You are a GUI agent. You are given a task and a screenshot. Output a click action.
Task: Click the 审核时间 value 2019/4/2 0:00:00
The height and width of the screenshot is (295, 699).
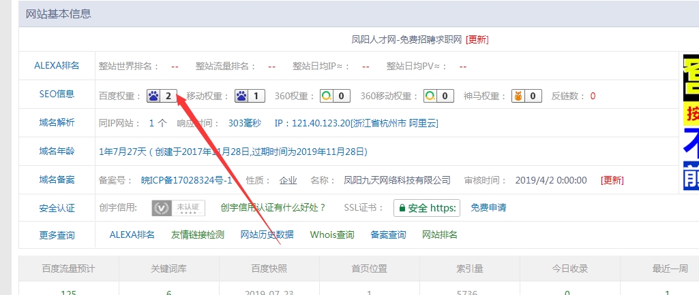pyautogui.click(x=551, y=180)
